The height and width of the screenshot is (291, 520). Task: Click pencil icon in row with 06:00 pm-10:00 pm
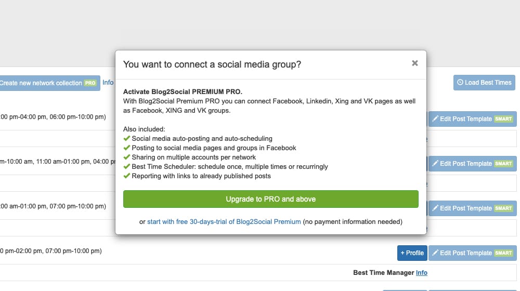tap(435, 118)
